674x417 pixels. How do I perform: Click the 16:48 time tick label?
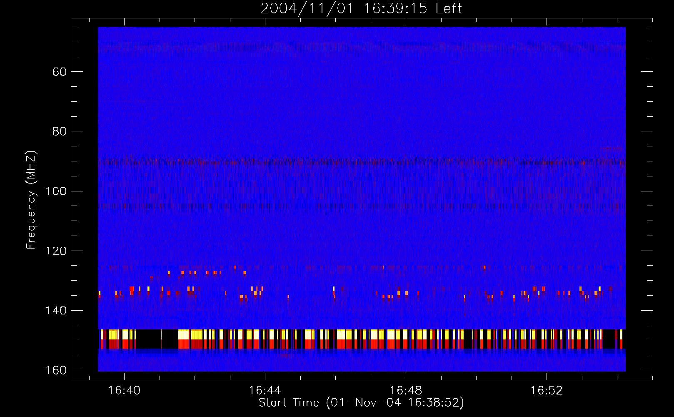click(406, 391)
